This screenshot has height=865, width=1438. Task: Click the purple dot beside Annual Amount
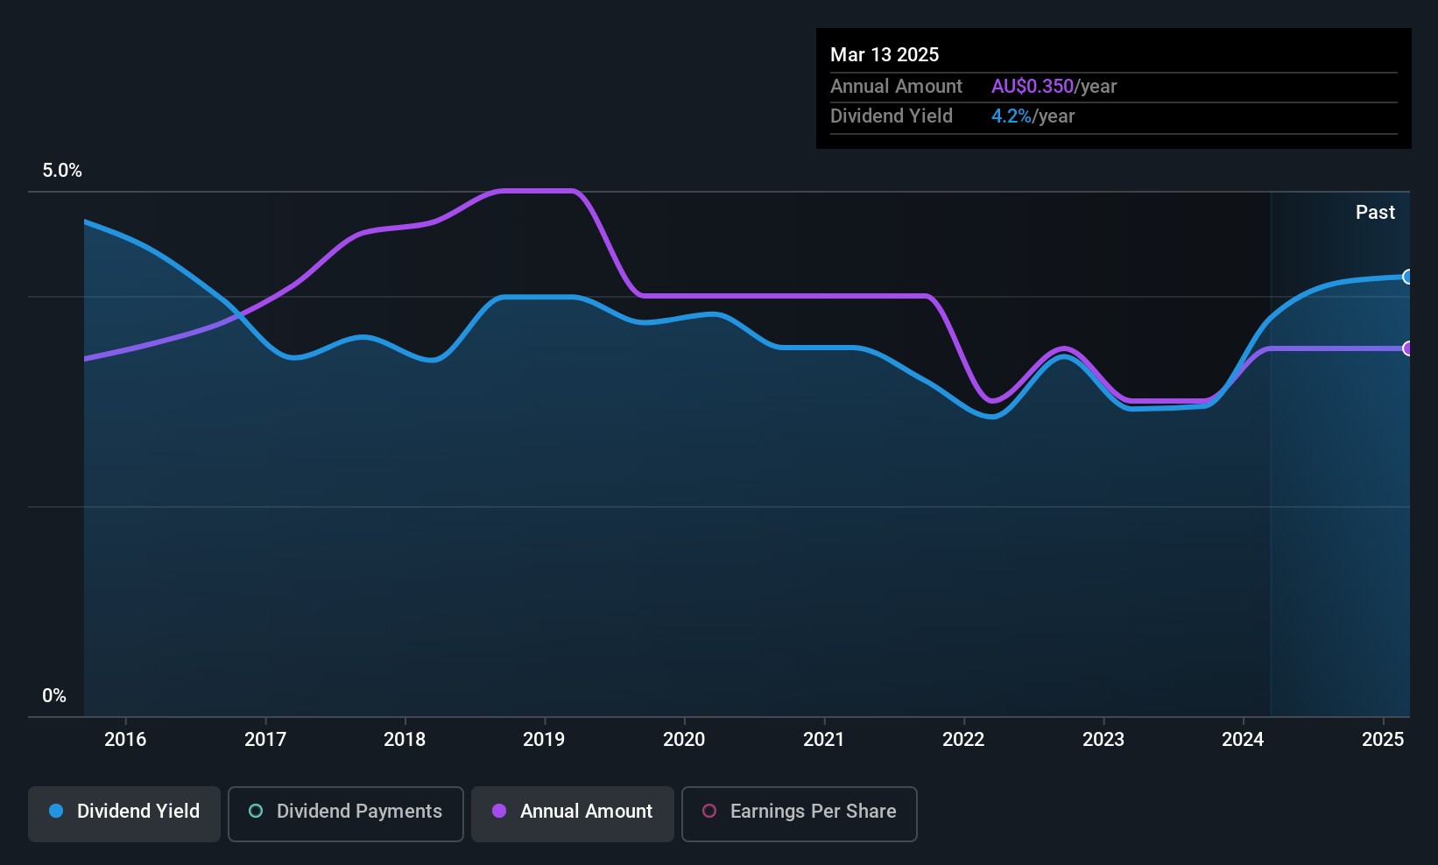click(x=499, y=812)
